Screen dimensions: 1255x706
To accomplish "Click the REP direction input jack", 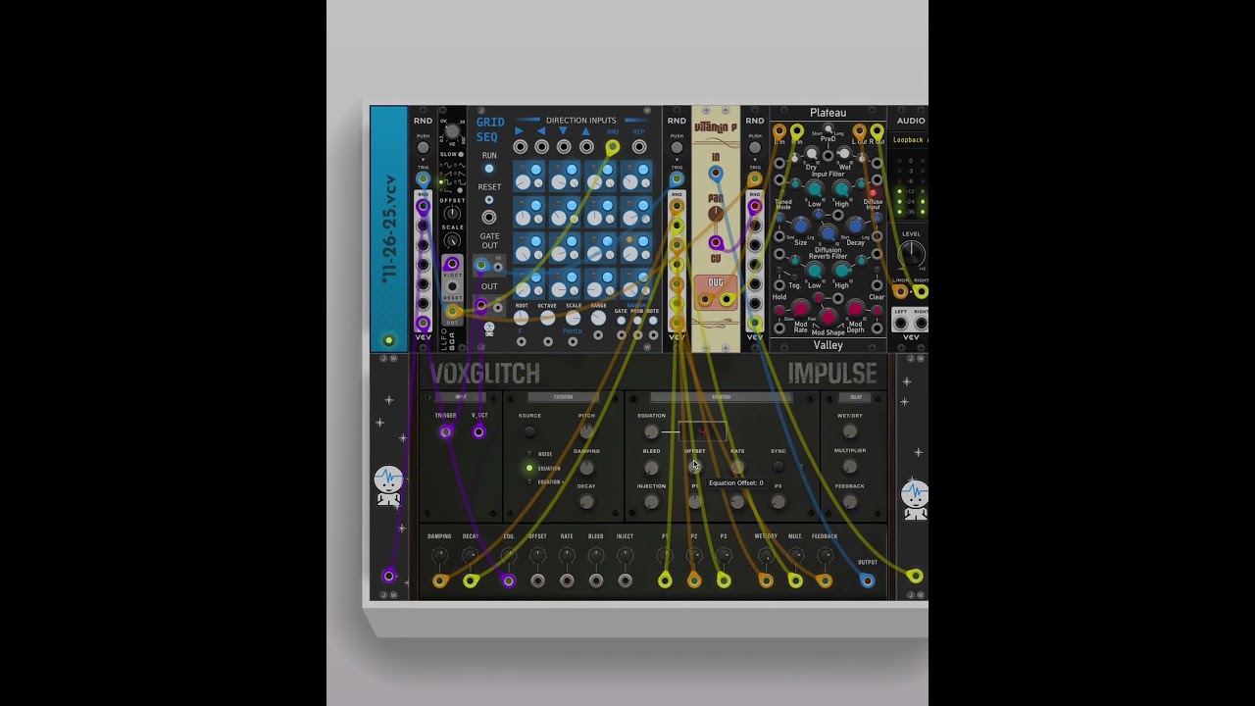I will coord(639,147).
